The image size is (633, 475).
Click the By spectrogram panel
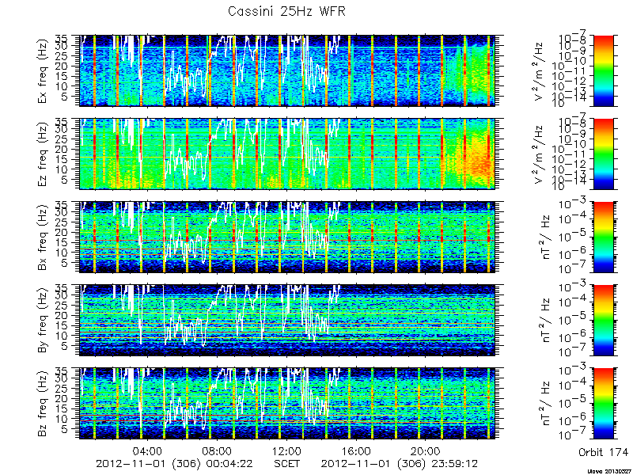[x=287, y=321]
